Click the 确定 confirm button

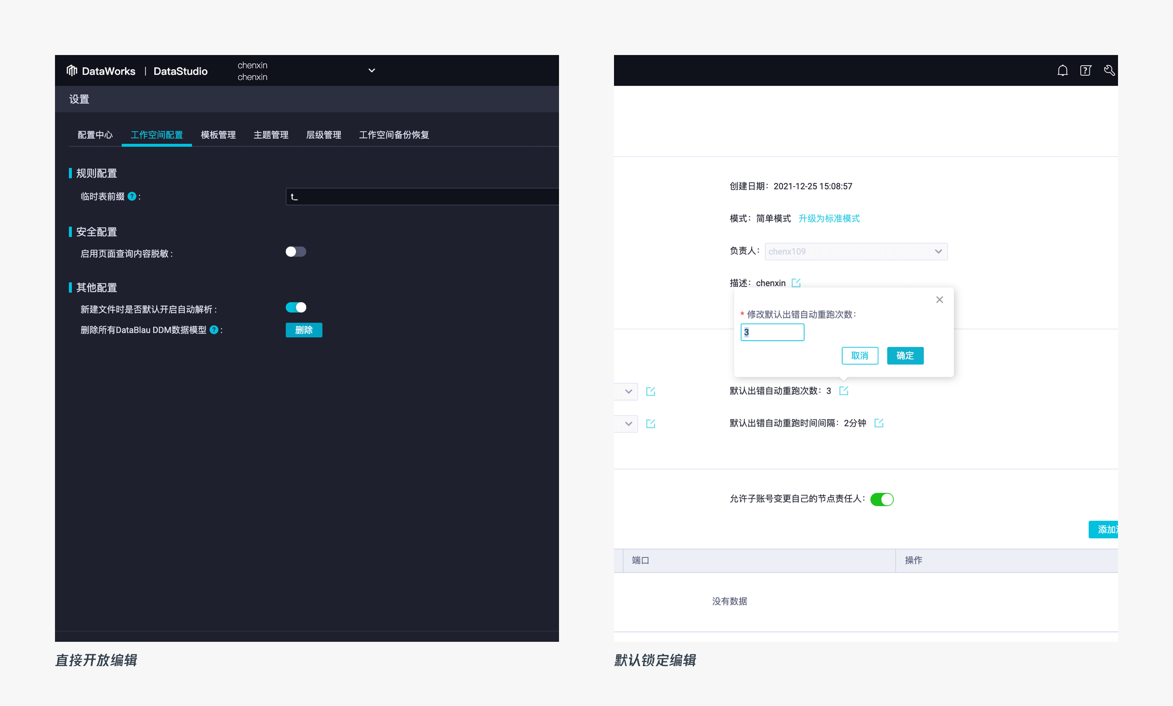coord(905,355)
